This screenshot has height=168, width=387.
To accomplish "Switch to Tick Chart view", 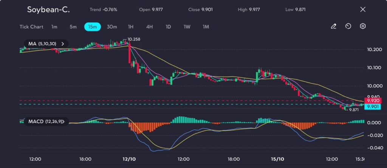I will pyautogui.click(x=31, y=27).
